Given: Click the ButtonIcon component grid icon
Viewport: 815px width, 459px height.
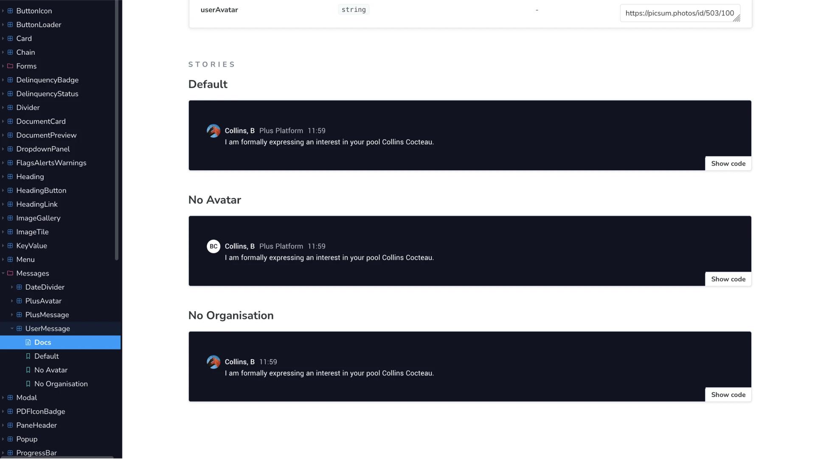Looking at the screenshot, I should 10,11.
